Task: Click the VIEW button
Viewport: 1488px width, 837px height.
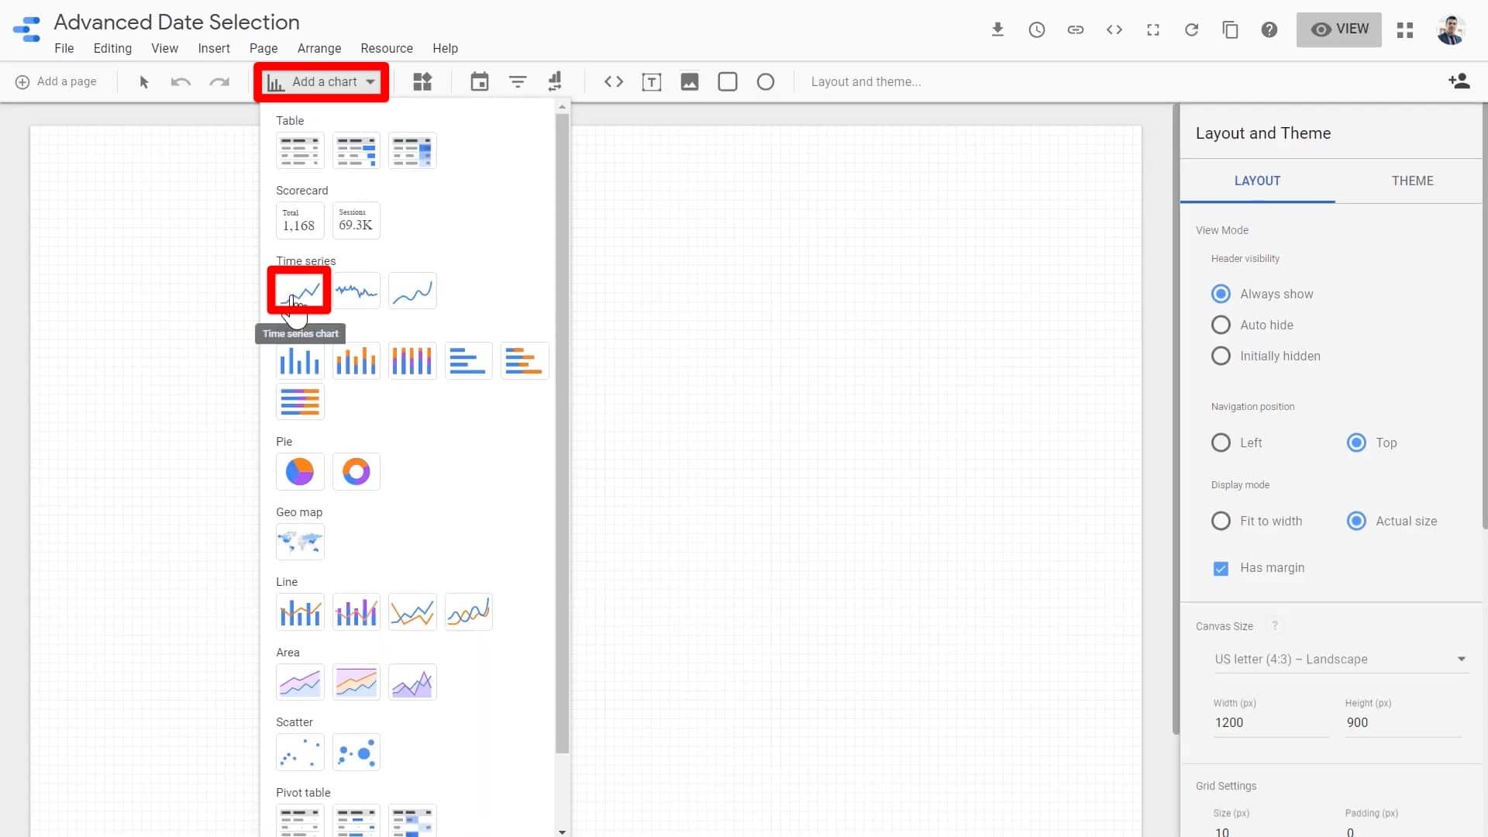Action: [x=1338, y=29]
